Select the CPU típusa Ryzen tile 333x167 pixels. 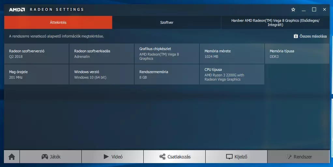[232, 74]
